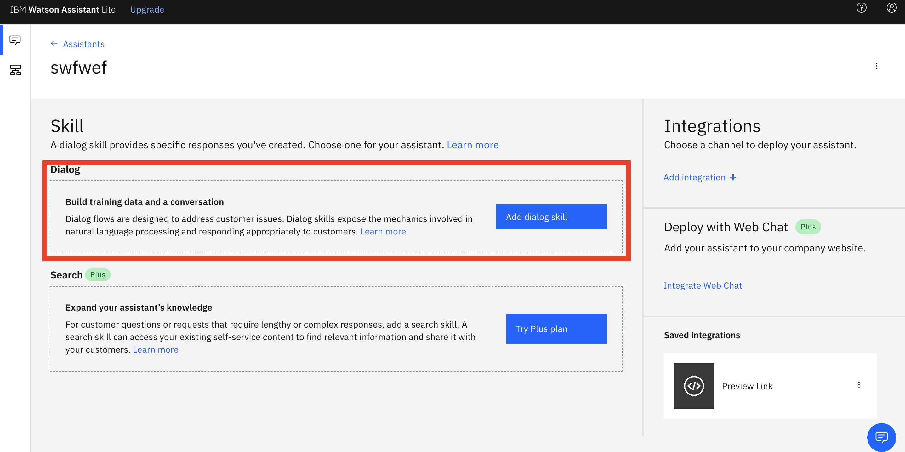Open the user profile icon
The width and height of the screenshot is (905, 452).
pos(891,8)
